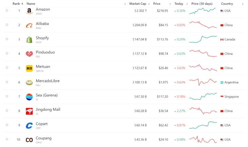Toggle favorite star for Amazon
Viewport: 248px width, 147px height.
point(7,10)
